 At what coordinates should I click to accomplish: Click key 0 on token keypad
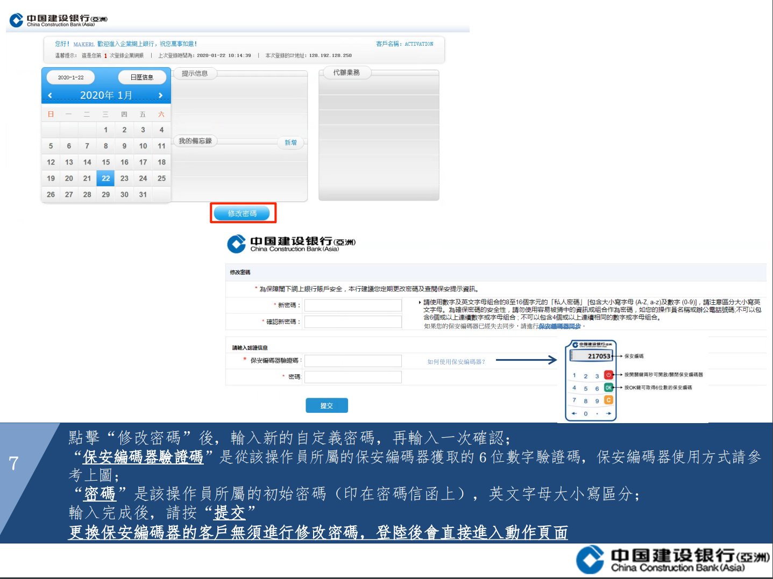(586, 413)
